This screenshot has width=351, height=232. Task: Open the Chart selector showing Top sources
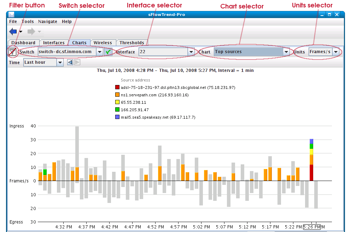tap(286, 52)
